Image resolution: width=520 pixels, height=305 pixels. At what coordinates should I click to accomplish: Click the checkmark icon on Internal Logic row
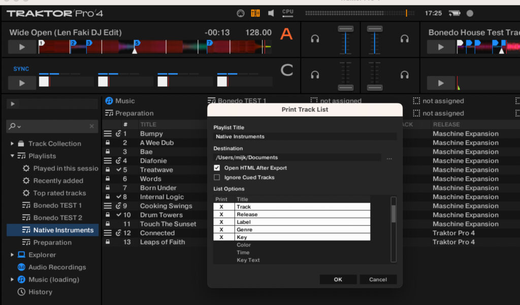[119, 197]
